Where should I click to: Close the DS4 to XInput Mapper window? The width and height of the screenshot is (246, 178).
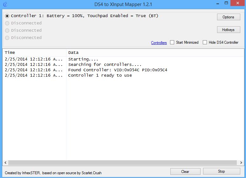(x=238, y=3)
